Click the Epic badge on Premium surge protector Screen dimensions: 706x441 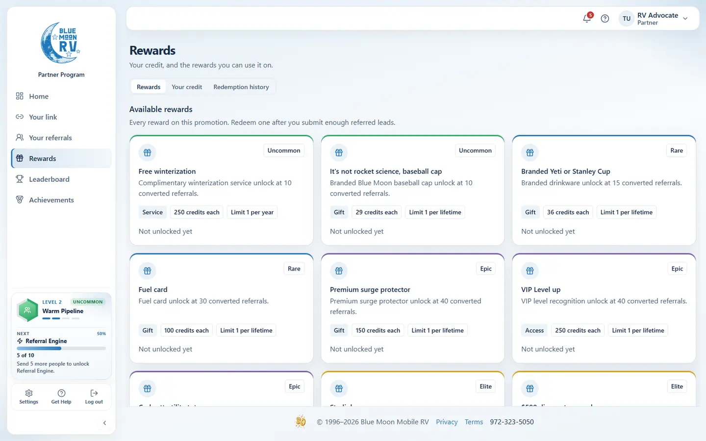coord(486,269)
